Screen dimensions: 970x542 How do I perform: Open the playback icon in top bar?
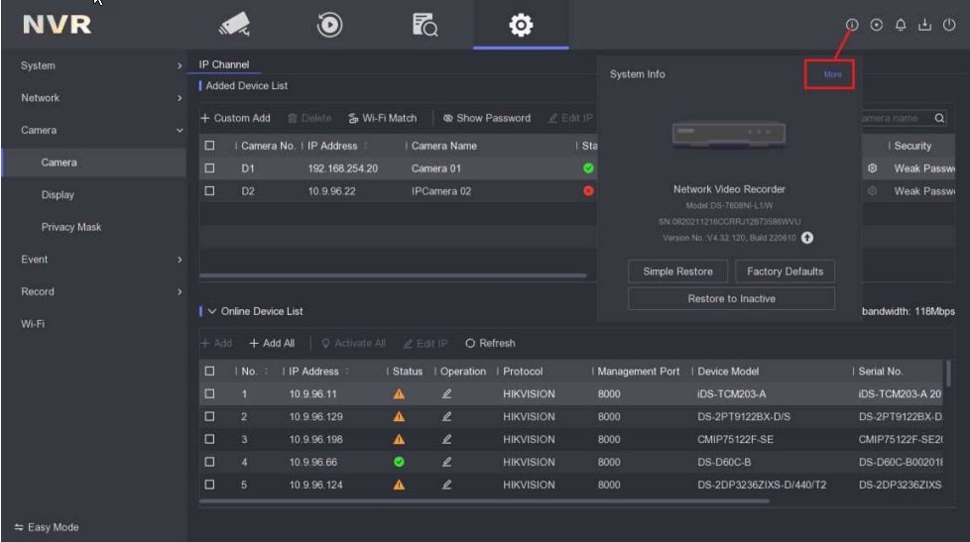tap(328, 26)
